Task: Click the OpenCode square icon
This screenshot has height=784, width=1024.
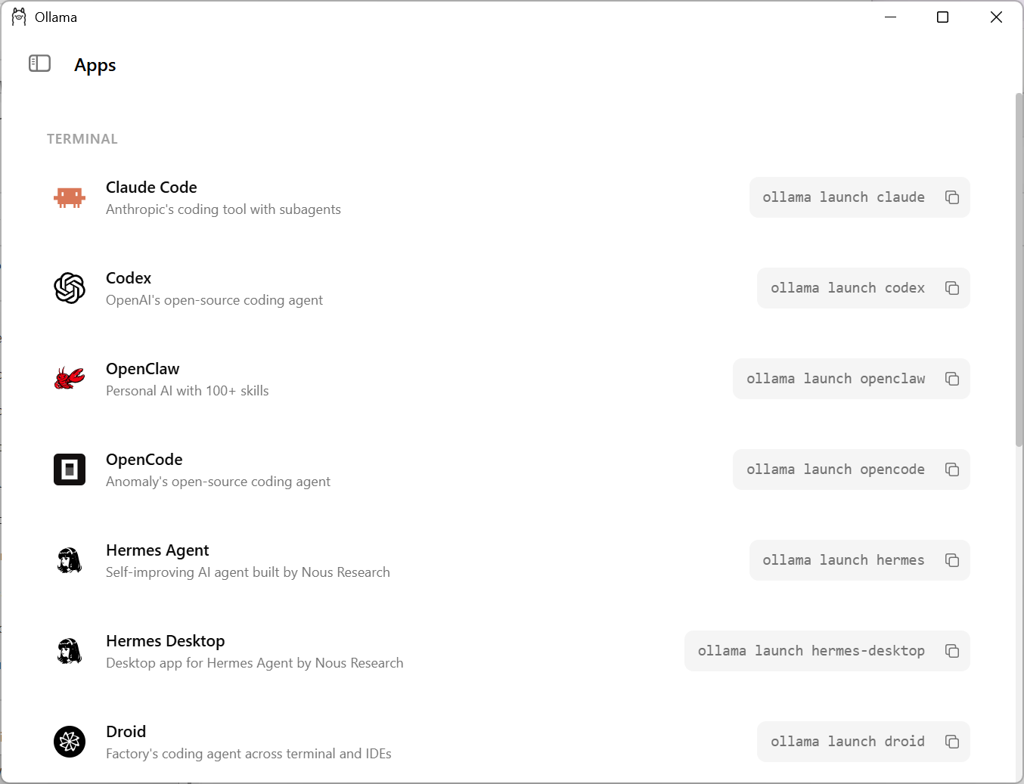Action: 70,469
